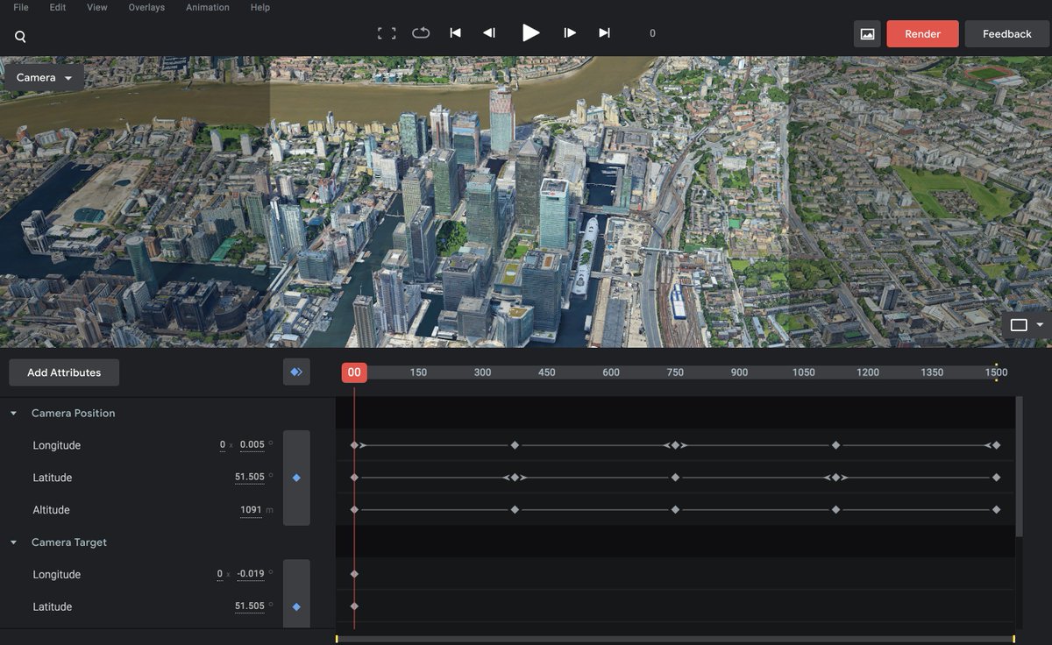Click Altitude value 1091
Screen dimensions: 1052x645
[x=251, y=510]
